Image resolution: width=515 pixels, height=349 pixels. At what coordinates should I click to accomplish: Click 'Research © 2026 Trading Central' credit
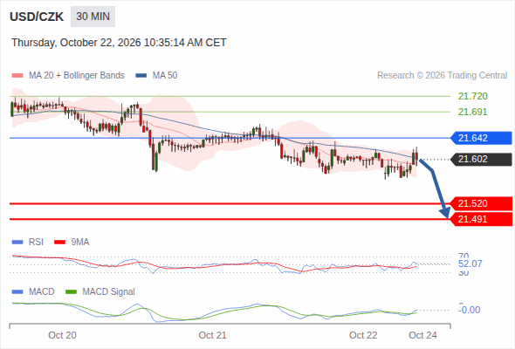[x=442, y=76]
